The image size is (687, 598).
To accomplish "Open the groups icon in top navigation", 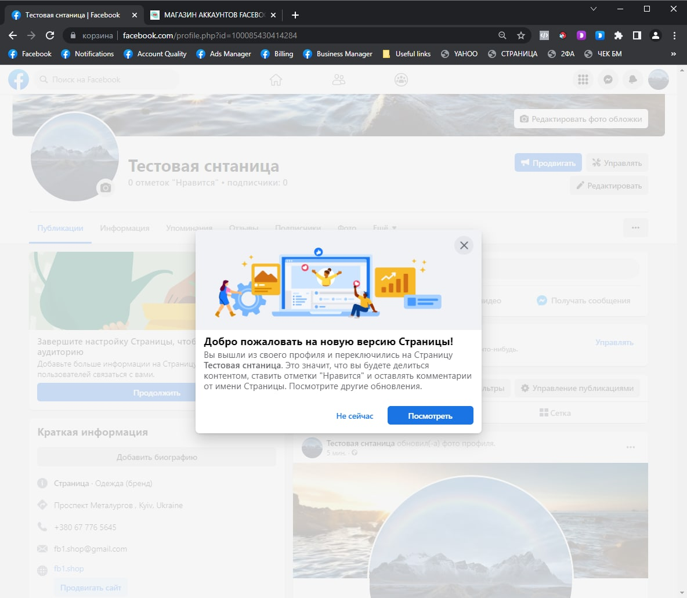I will pyautogui.click(x=402, y=79).
